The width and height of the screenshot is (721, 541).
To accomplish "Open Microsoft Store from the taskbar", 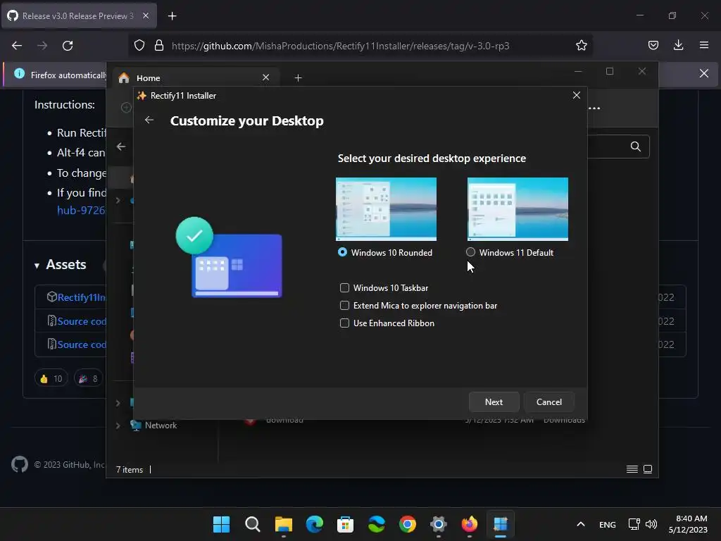I will click(345, 524).
